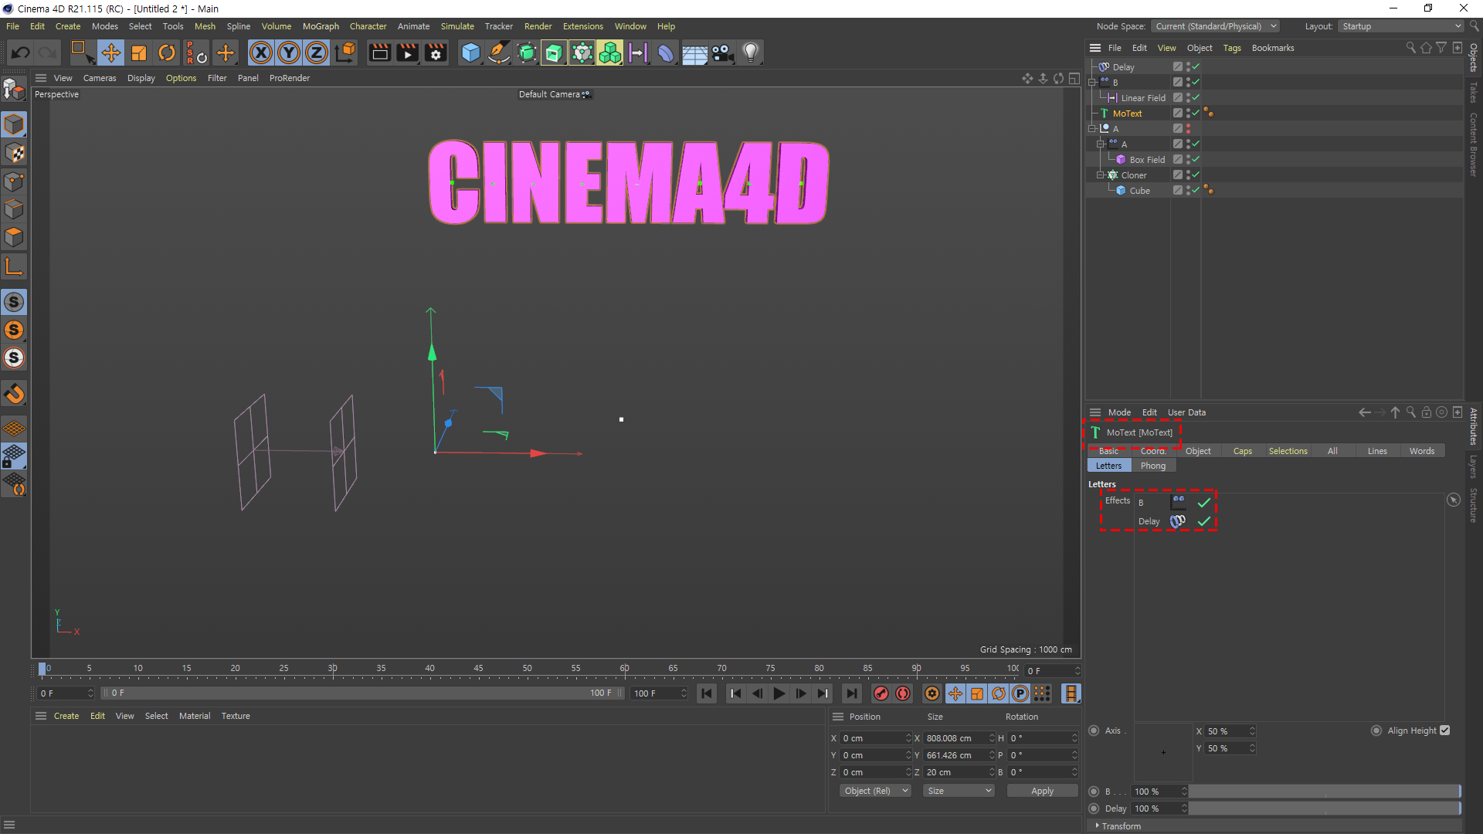Add a Light object
1483x834 pixels.
750,53
